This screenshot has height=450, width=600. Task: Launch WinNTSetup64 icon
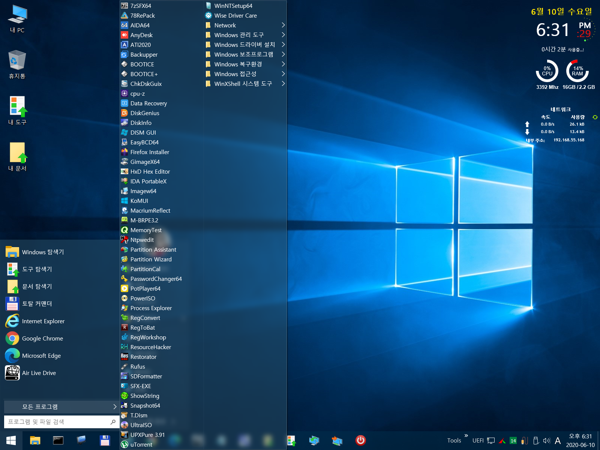208,6
